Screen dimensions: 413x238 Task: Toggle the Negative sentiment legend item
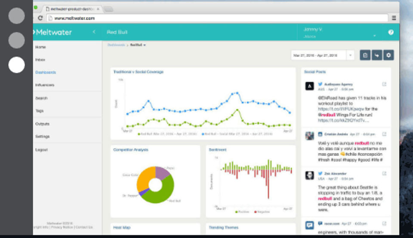(x=262, y=212)
